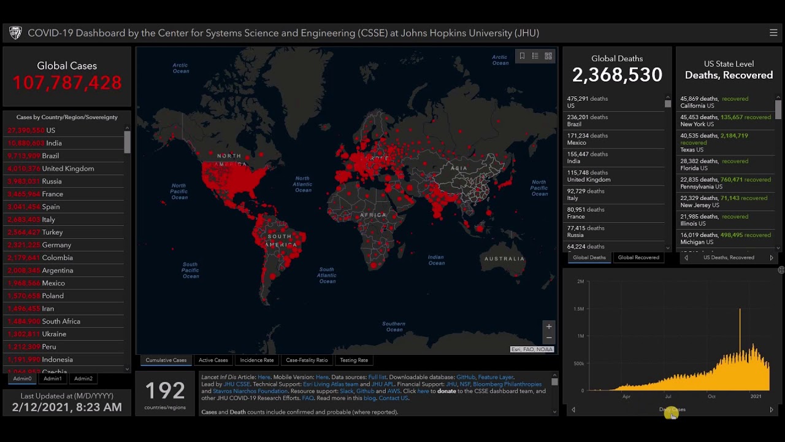Select Turkey in the country list

(63, 232)
